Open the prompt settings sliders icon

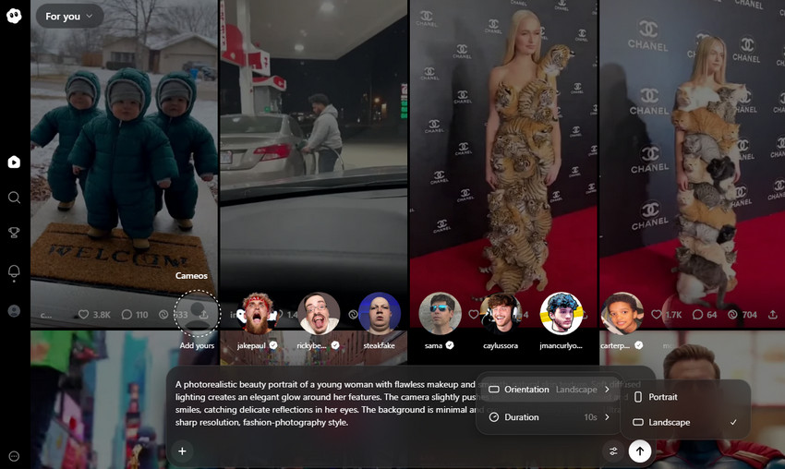[x=613, y=451]
